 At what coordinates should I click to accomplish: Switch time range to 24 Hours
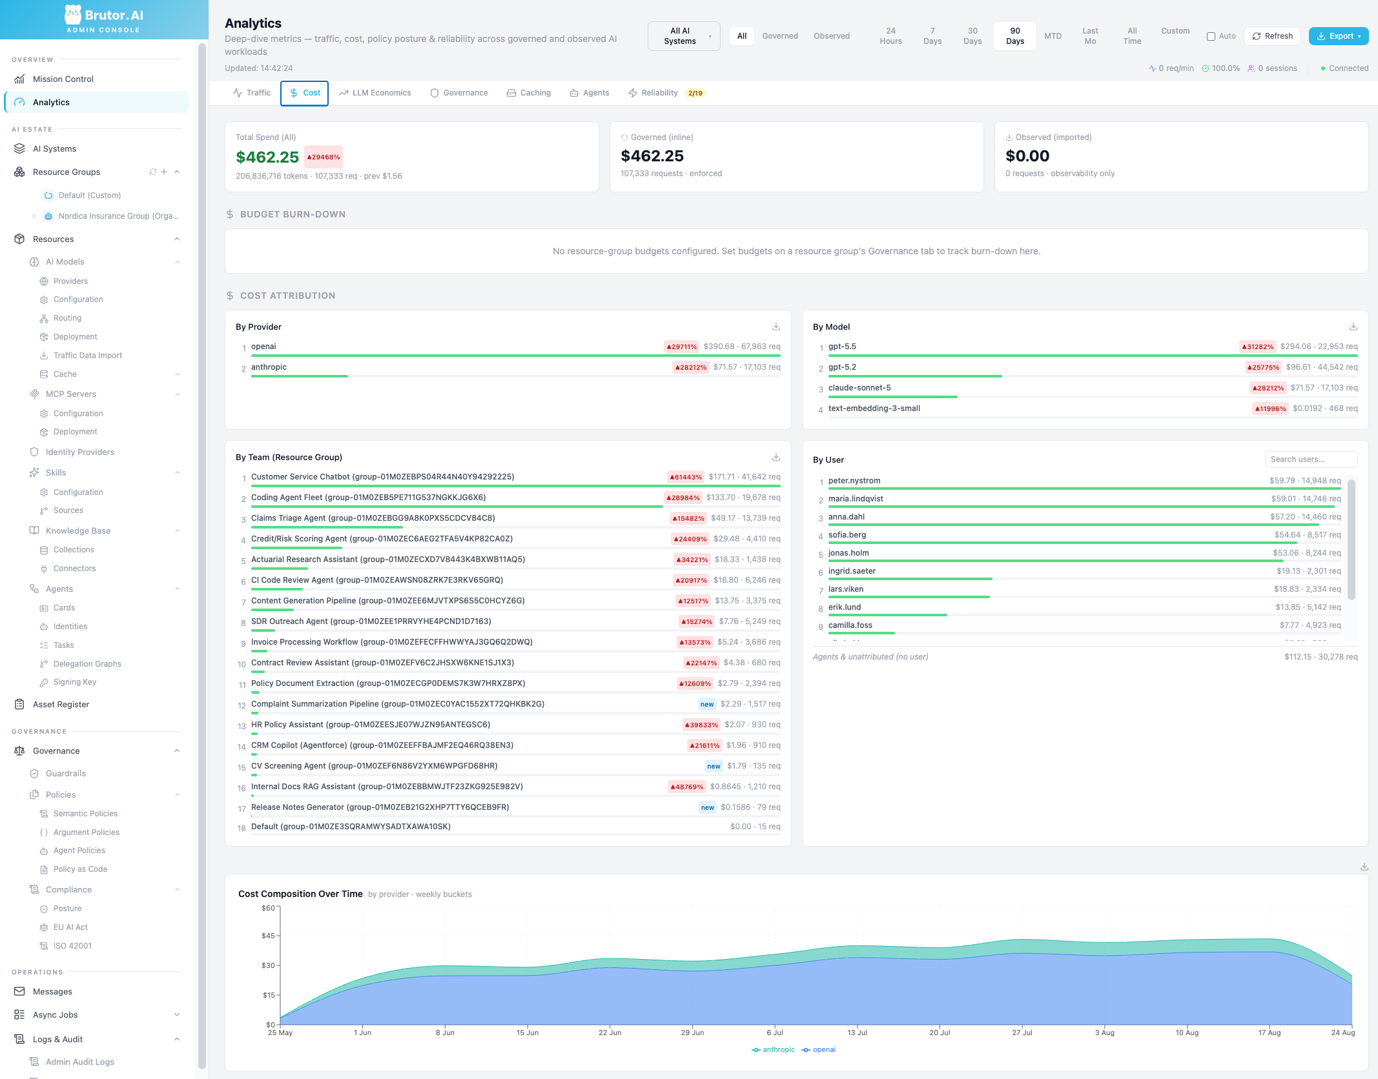(x=890, y=36)
